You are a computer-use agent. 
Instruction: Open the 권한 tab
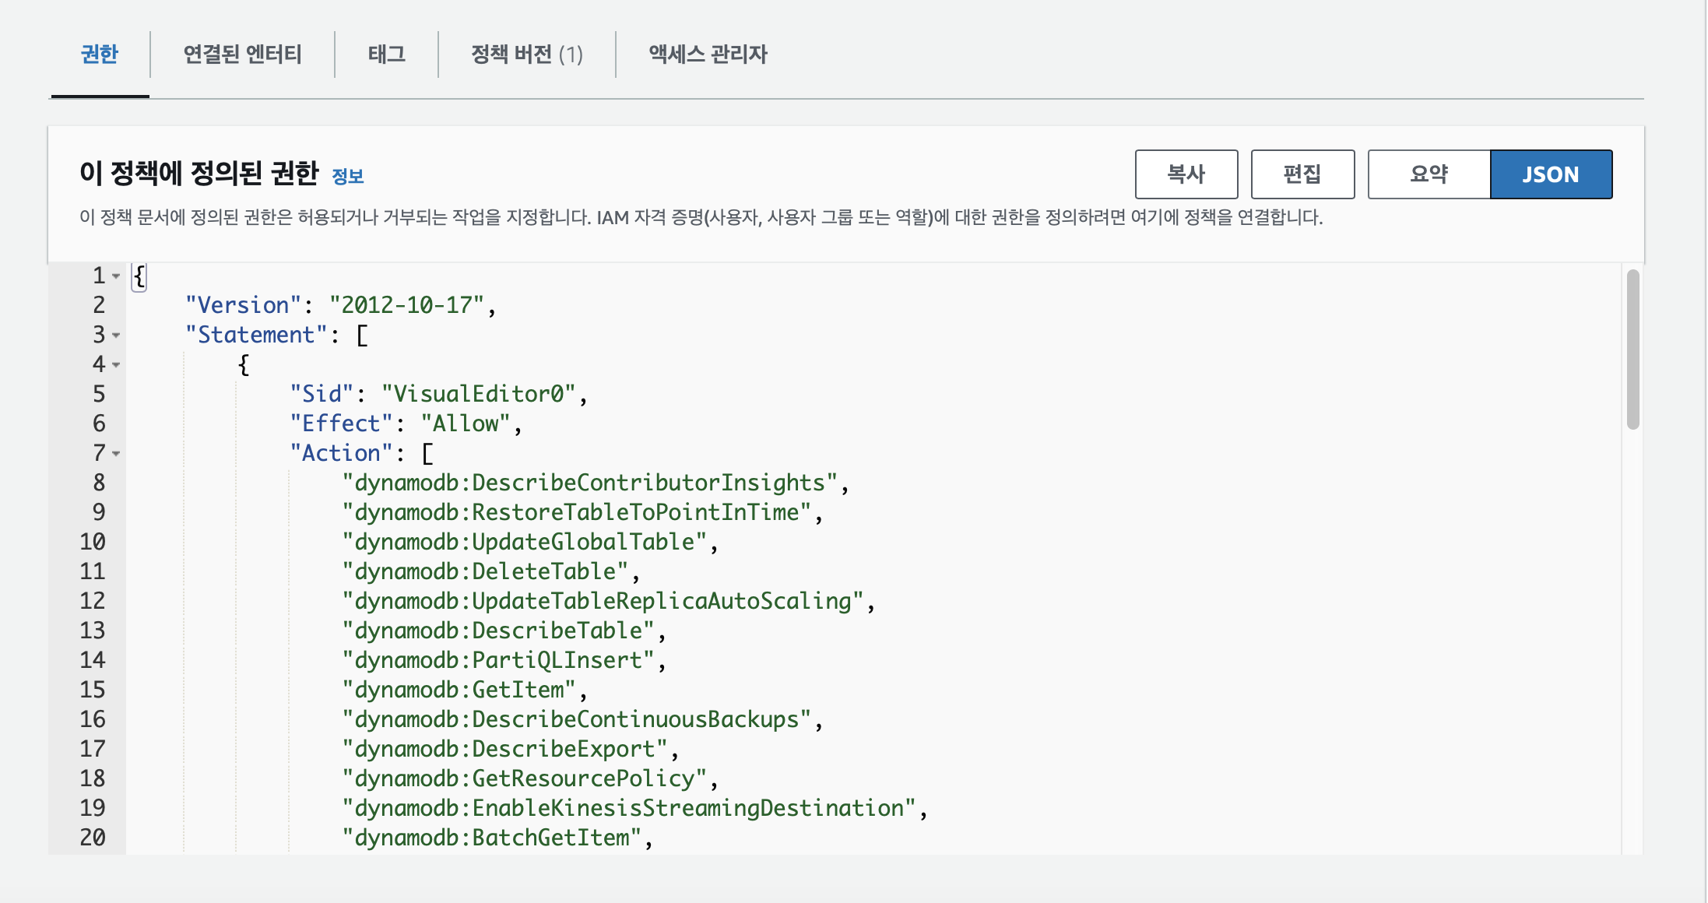coord(100,54)
